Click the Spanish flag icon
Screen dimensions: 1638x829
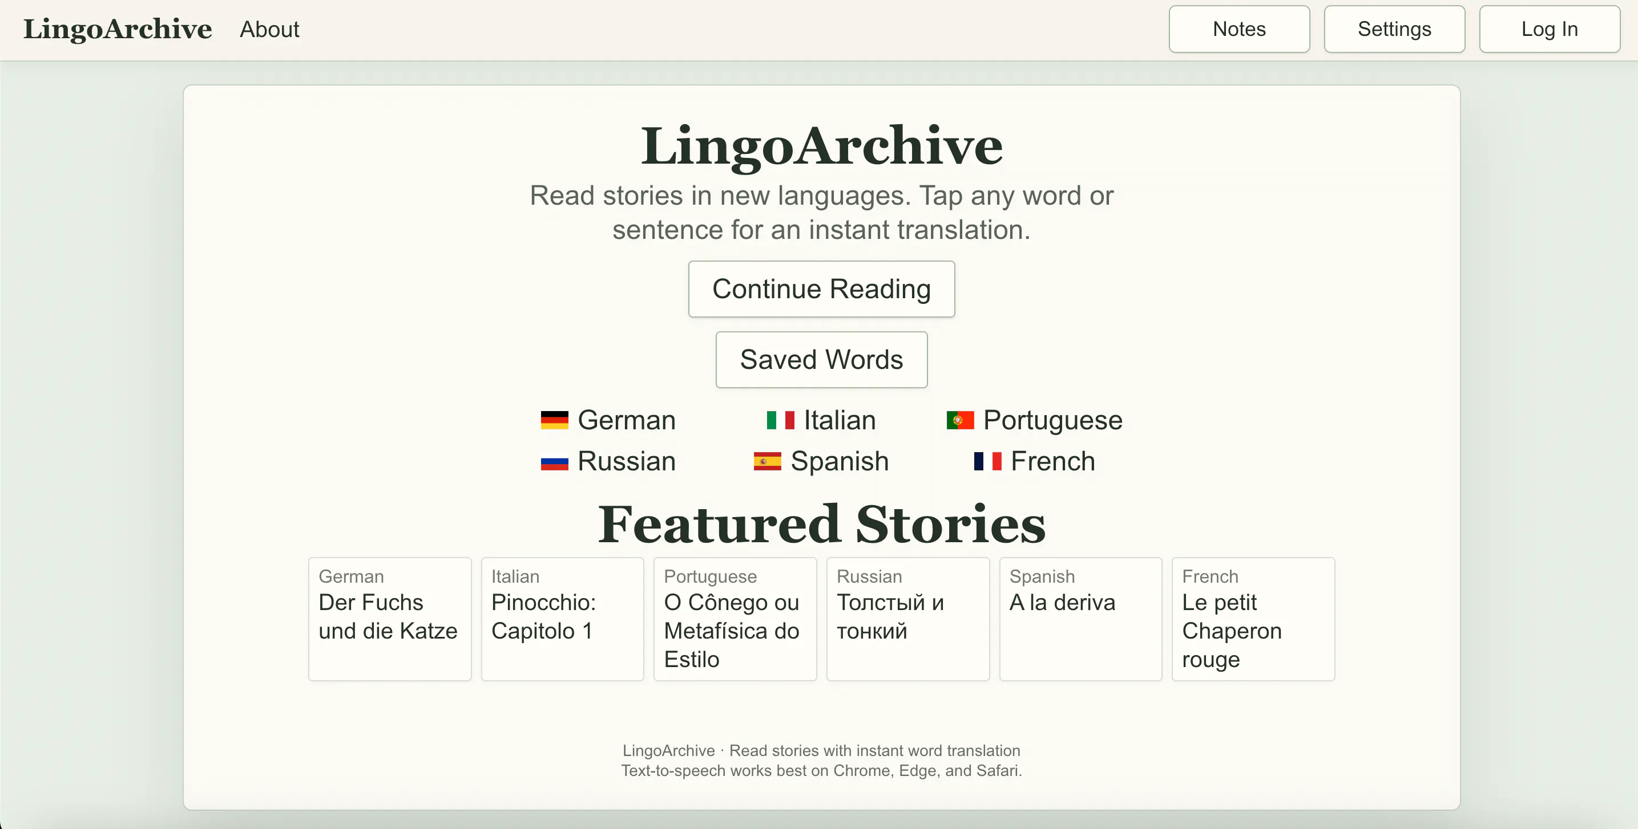[x=768, y=461]
